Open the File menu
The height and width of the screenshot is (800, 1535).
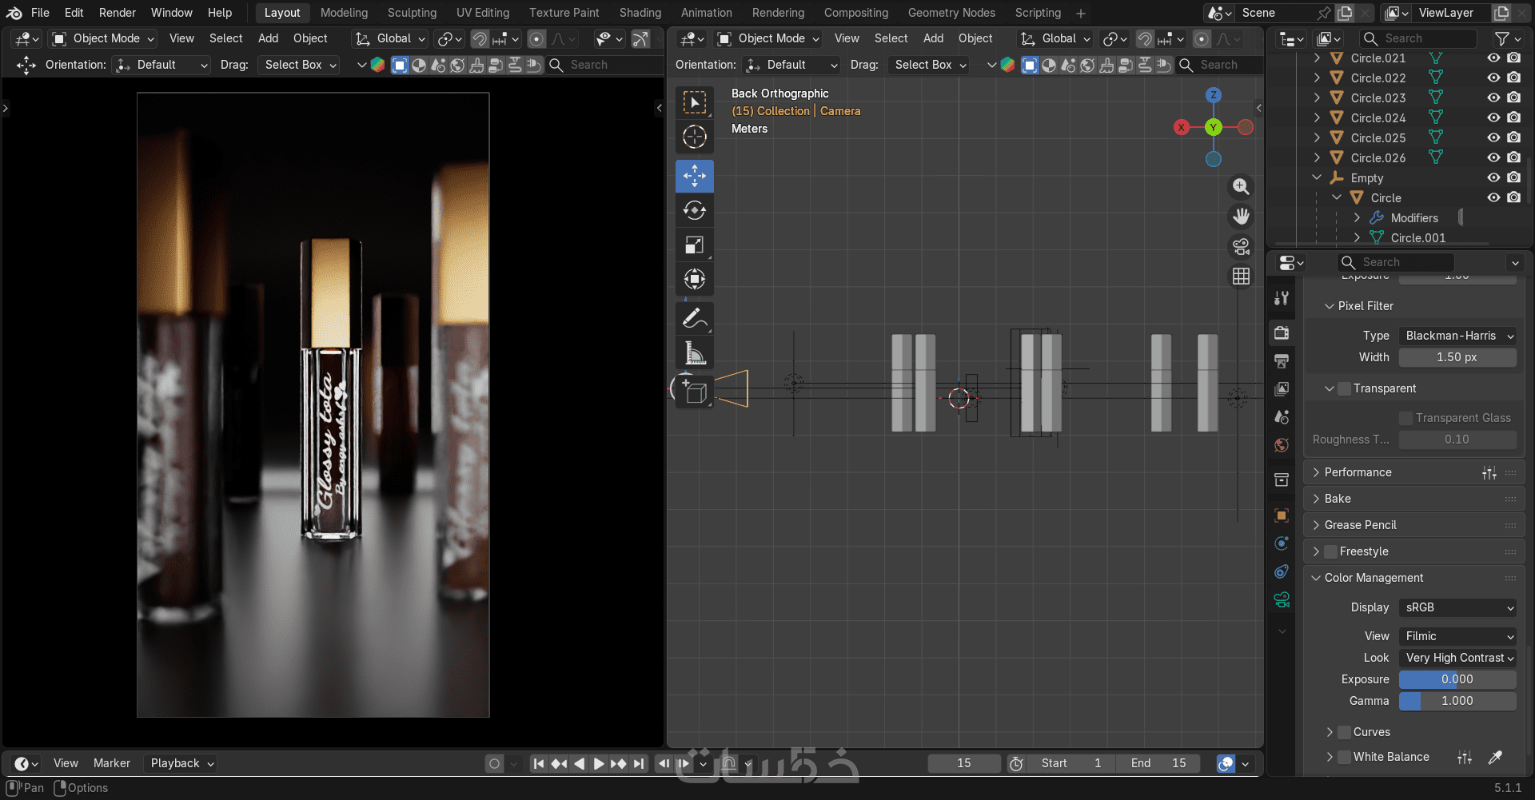point(40,13)
